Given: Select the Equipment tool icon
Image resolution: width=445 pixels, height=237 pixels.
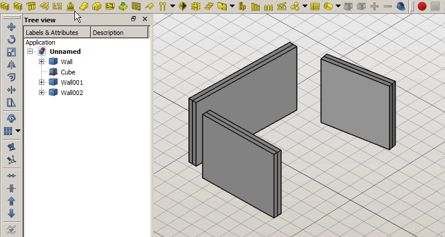Looking at the screenshot, I should tap(242, 6).
